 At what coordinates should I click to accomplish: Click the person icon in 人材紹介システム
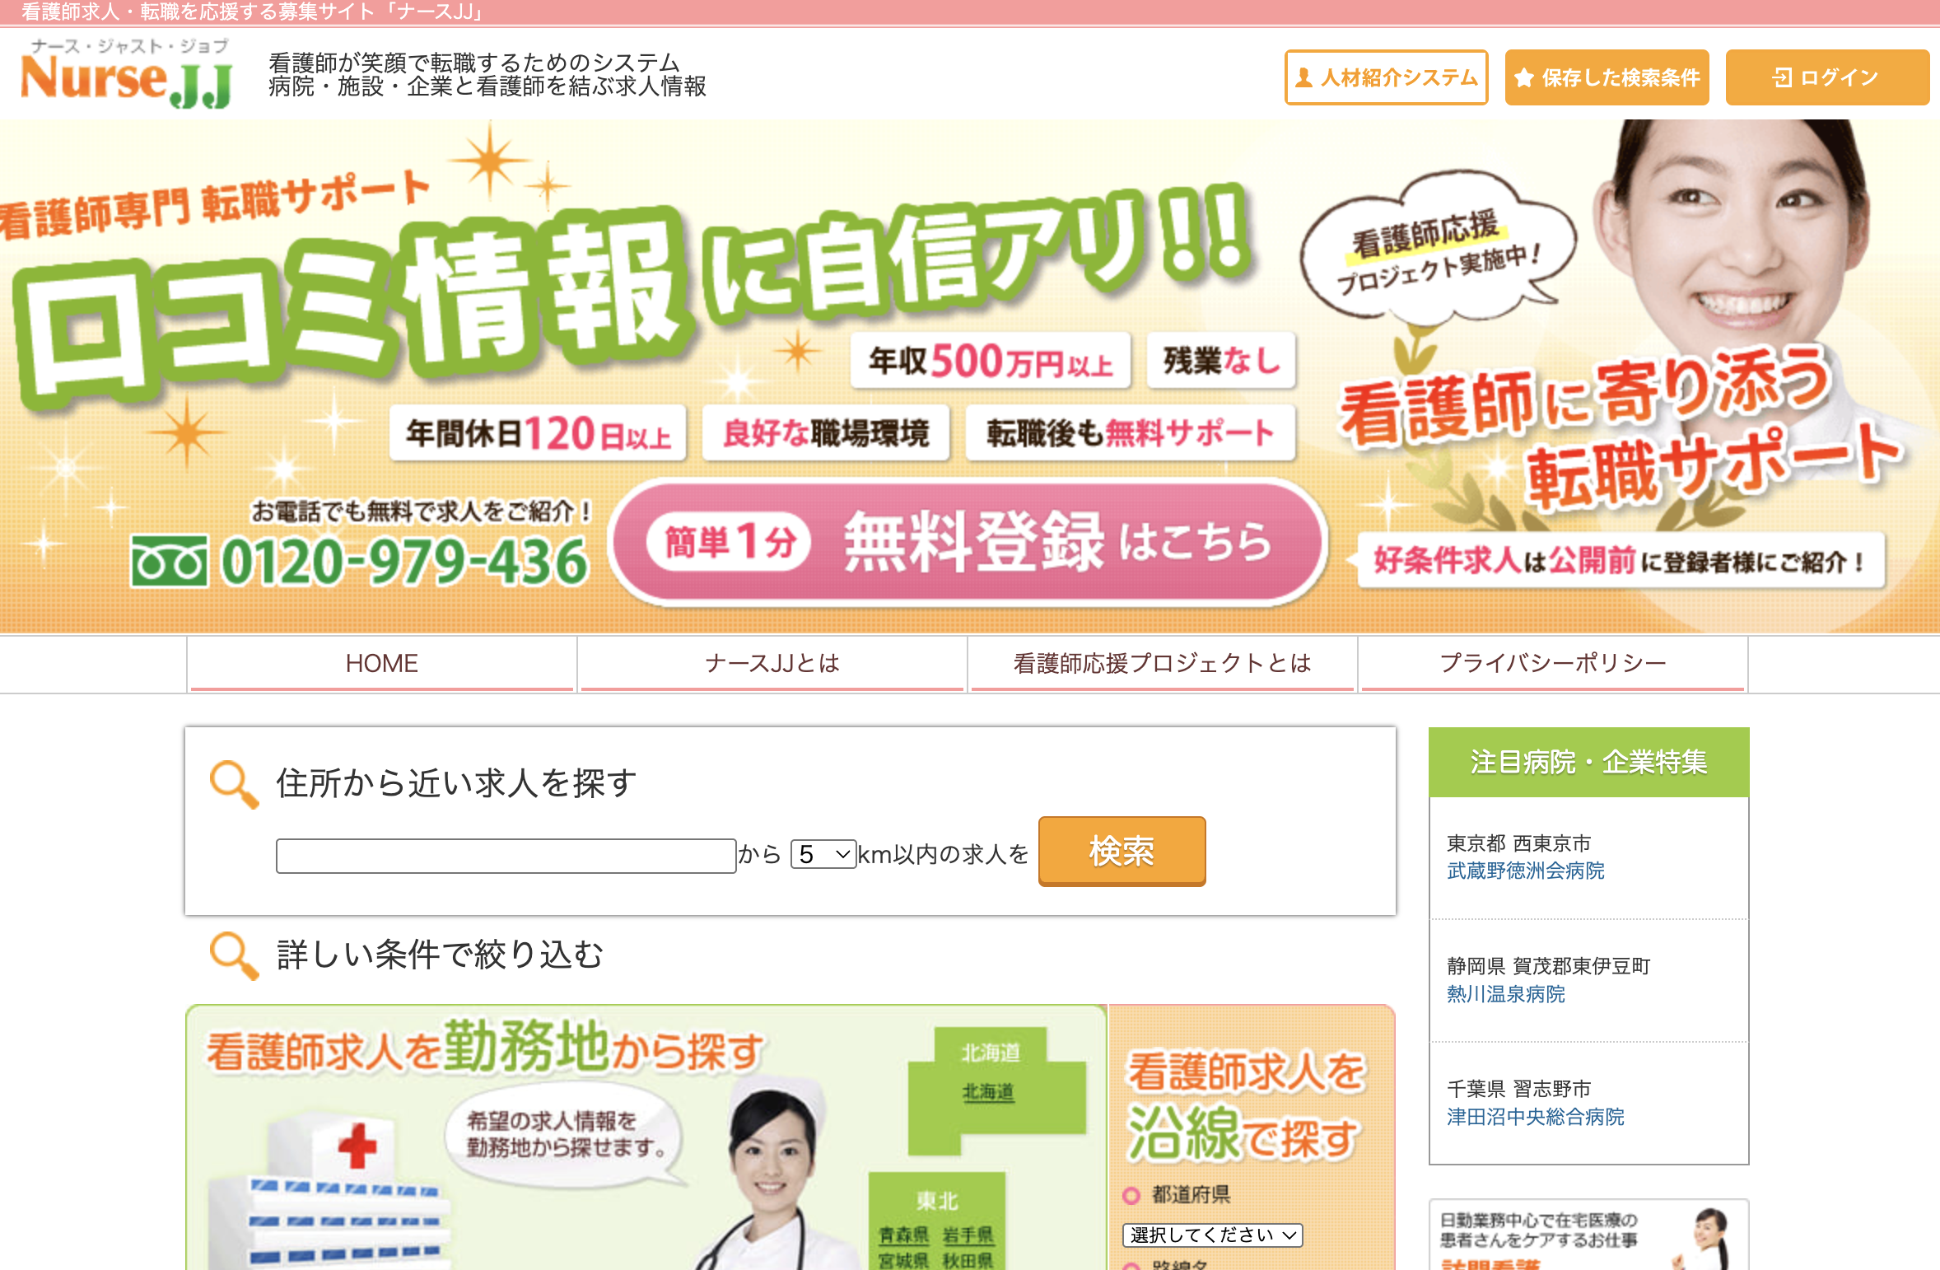click(x=1303, y=77)
